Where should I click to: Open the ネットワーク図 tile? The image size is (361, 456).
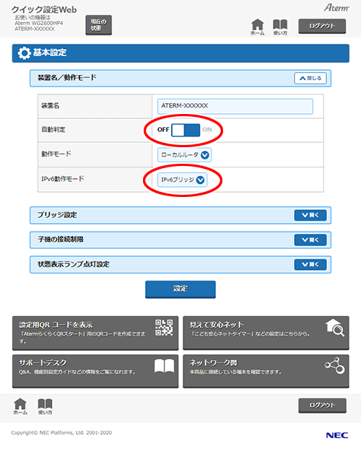coord(266,371)
